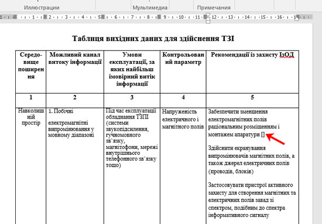
Task: Click the paragraph Застосовувати пристрої активного захисту
Action: coord(252,200)
